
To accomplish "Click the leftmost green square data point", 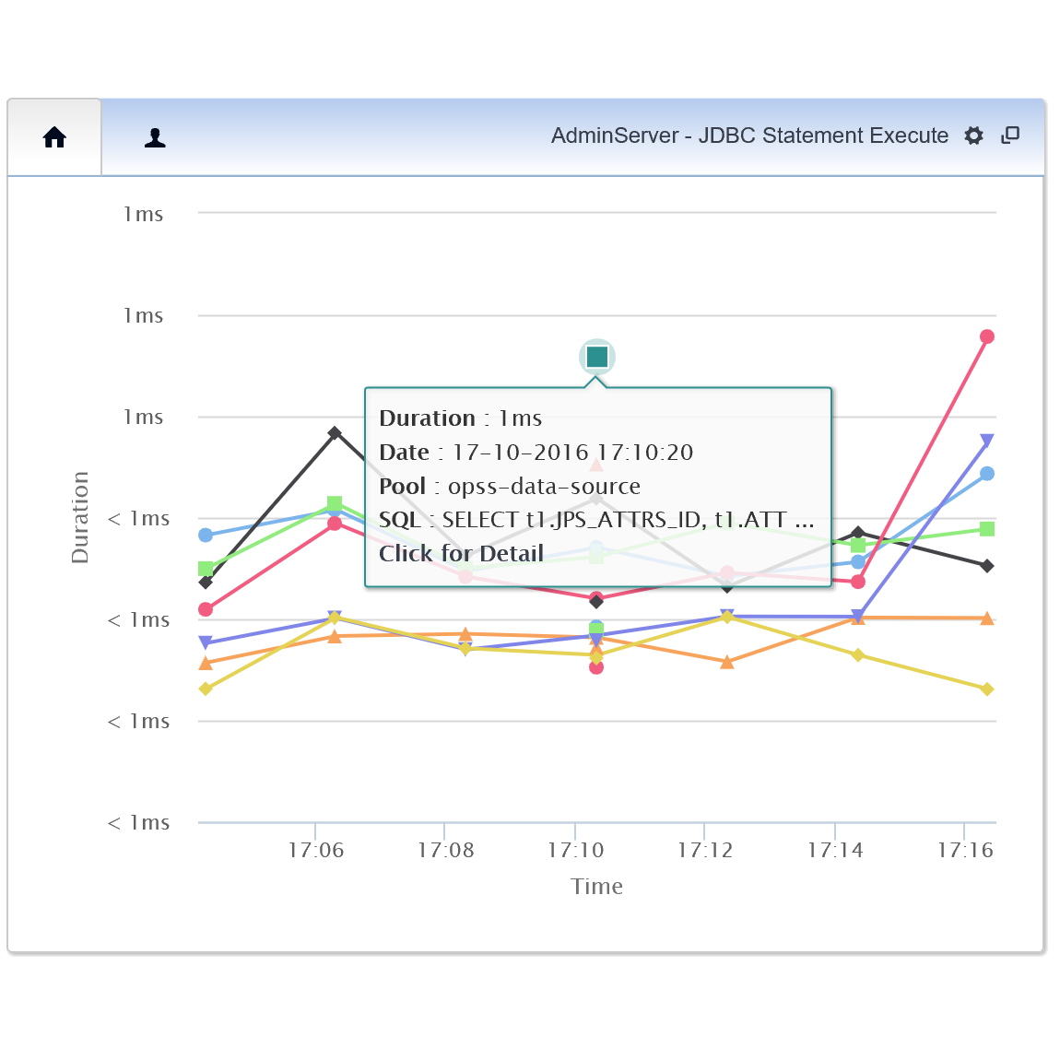I will [206, 569].
